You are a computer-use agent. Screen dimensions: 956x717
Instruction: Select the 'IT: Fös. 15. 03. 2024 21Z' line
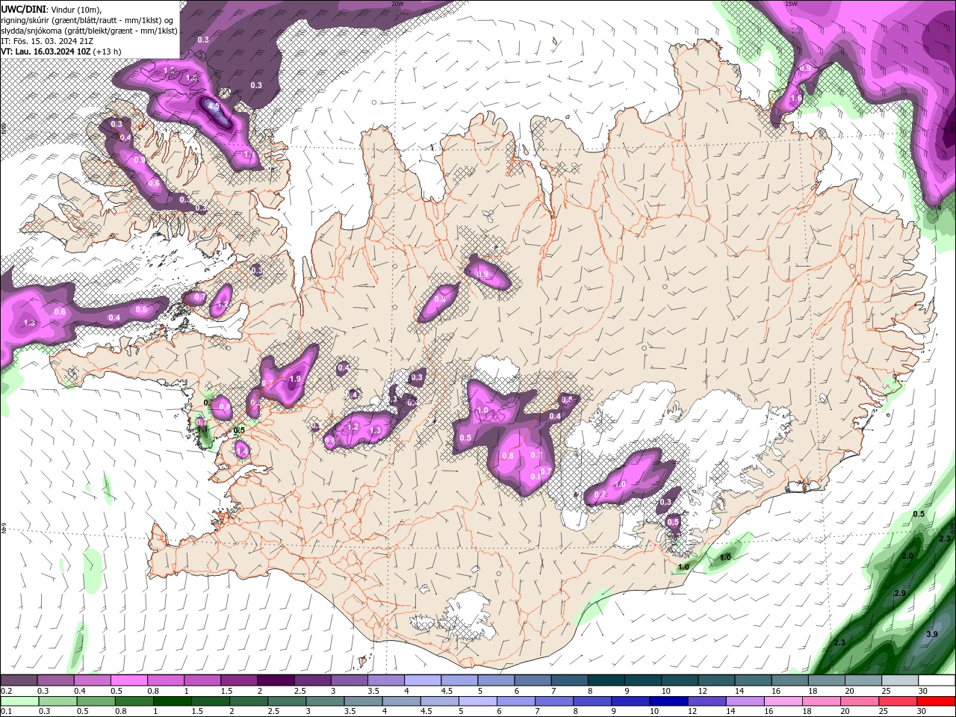click(47, 41)
